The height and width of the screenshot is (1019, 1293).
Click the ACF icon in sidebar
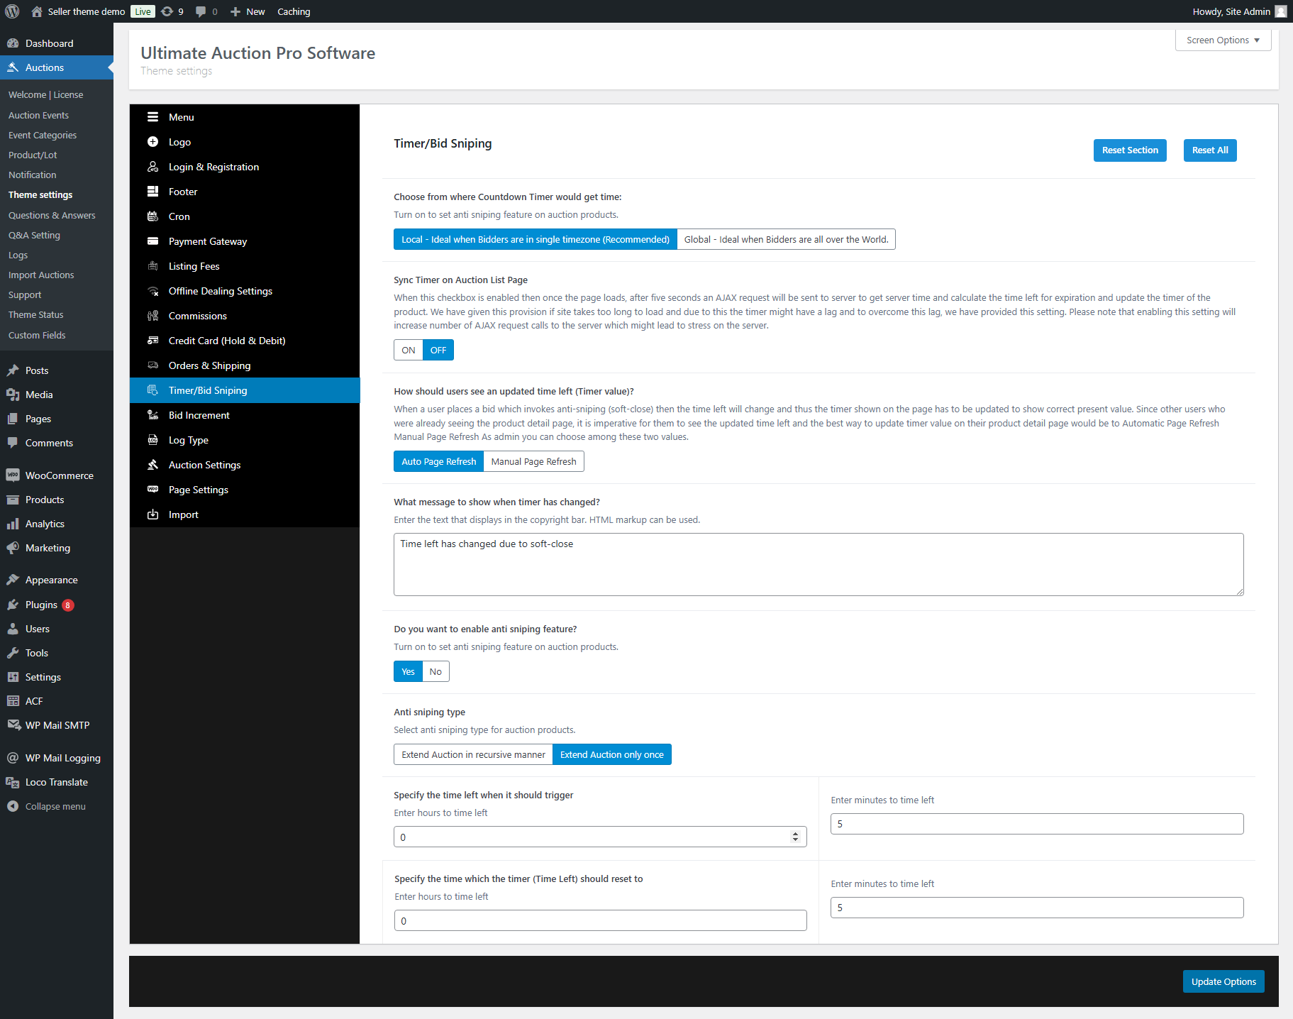click(x=13, y=701)
